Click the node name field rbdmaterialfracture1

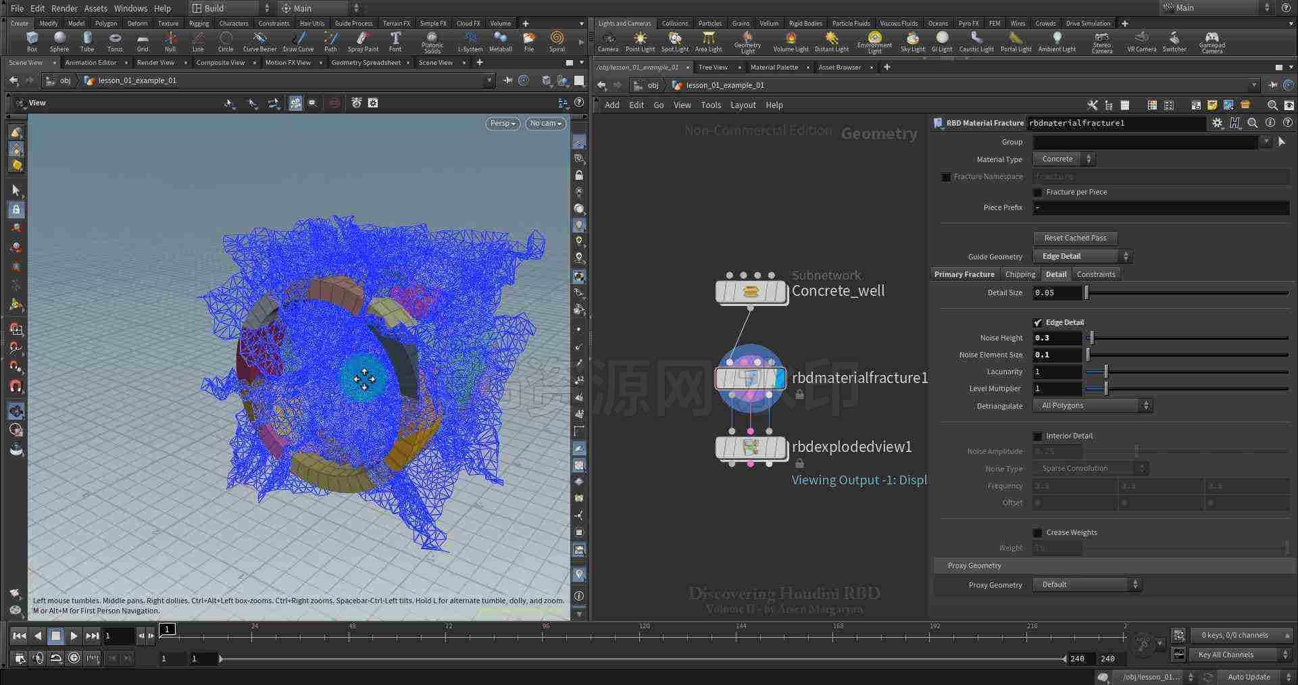(x=1116, y=123)
